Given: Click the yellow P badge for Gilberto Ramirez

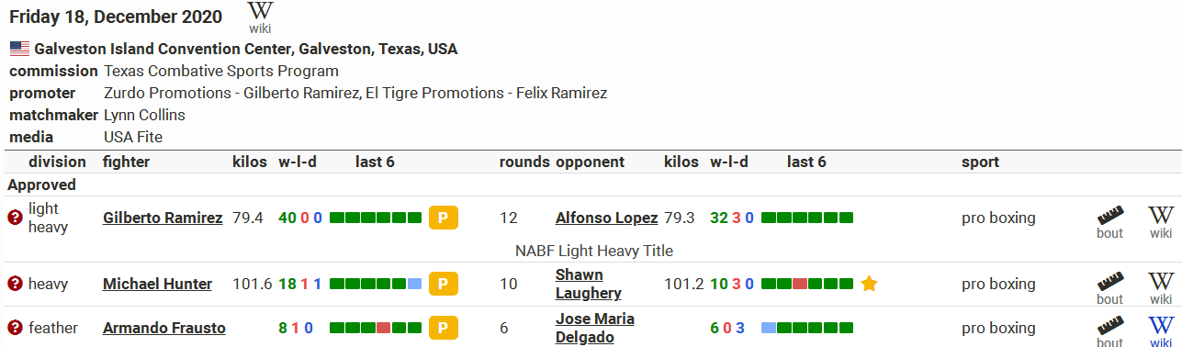Looking at the screenshot, I should [x=443, y=218].
